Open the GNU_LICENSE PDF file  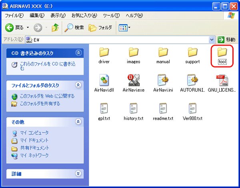222,81
